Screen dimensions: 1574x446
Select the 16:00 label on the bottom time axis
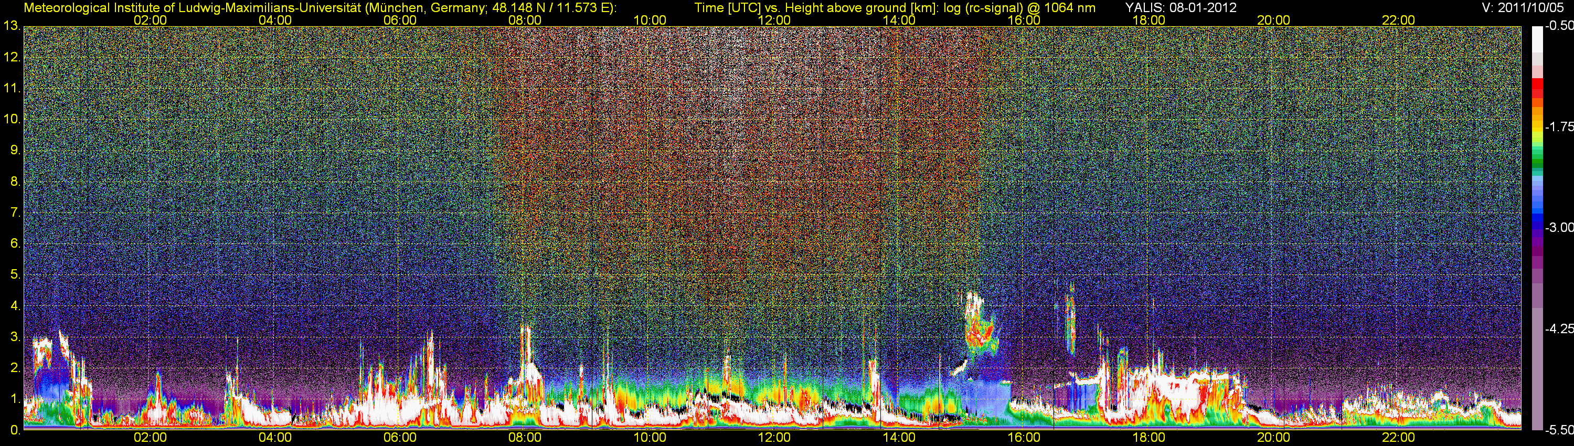pos(1024,438)
